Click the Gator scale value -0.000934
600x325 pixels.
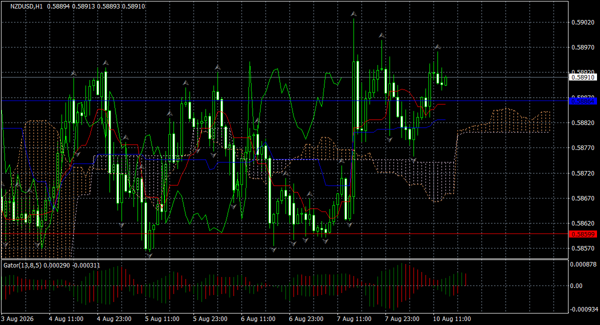[x=585, y=309]
